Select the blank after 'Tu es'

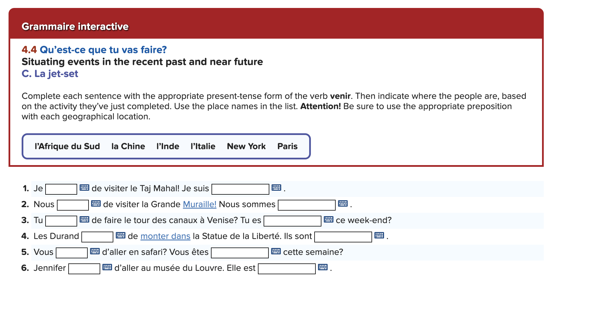[x=292, y=221]
